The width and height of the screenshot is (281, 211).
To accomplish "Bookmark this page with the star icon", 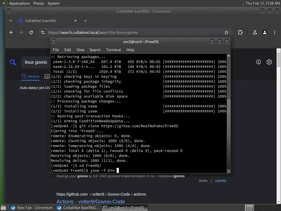I will (226, 32).
